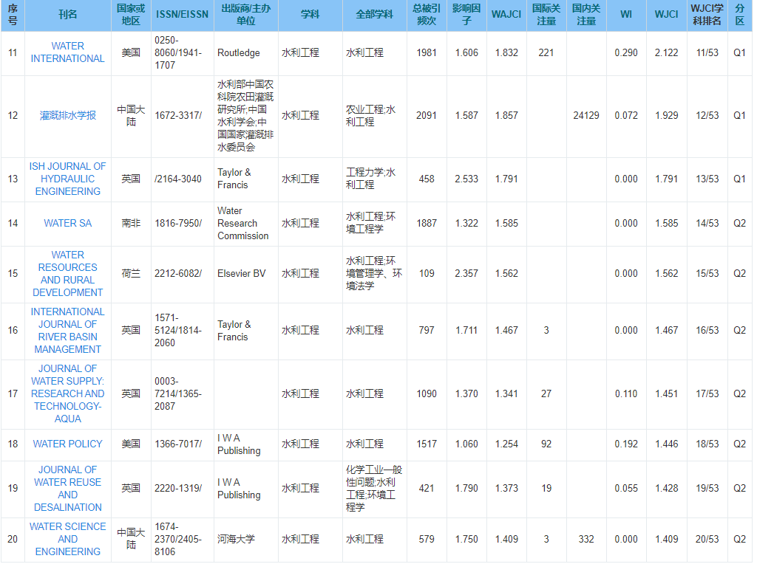Select total citations value 1981

point(427,53)
